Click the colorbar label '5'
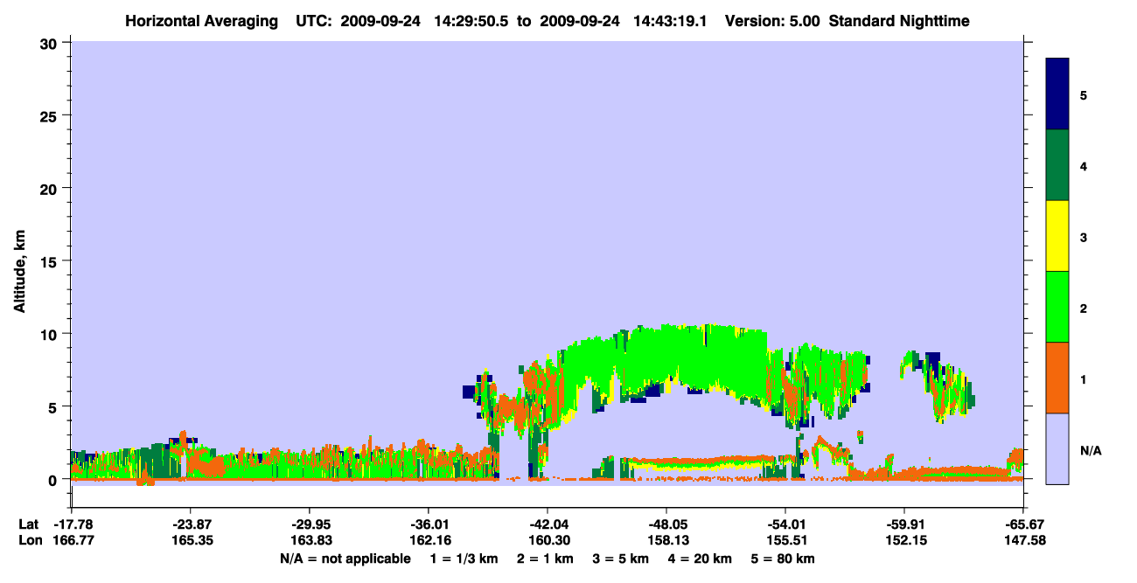1137x583 pixels. (1083, 94)
